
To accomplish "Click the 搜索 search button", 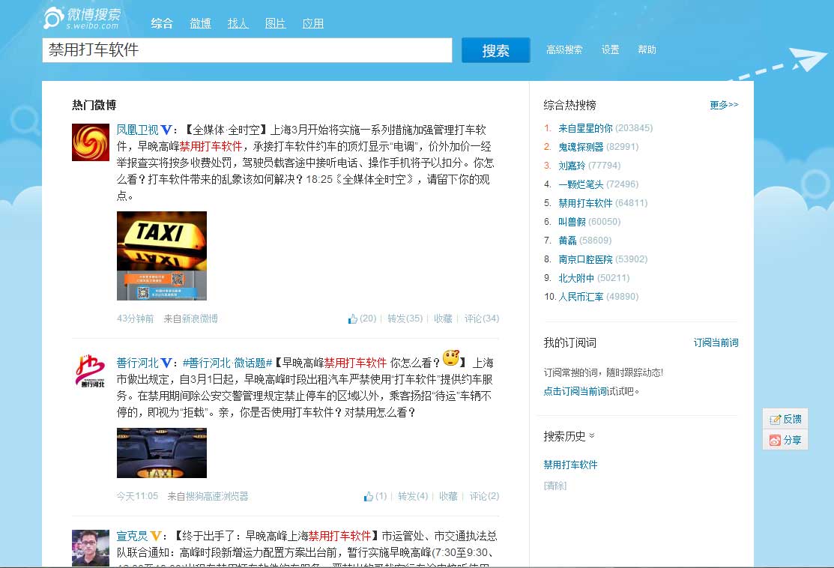I will [x=495, y=50].
